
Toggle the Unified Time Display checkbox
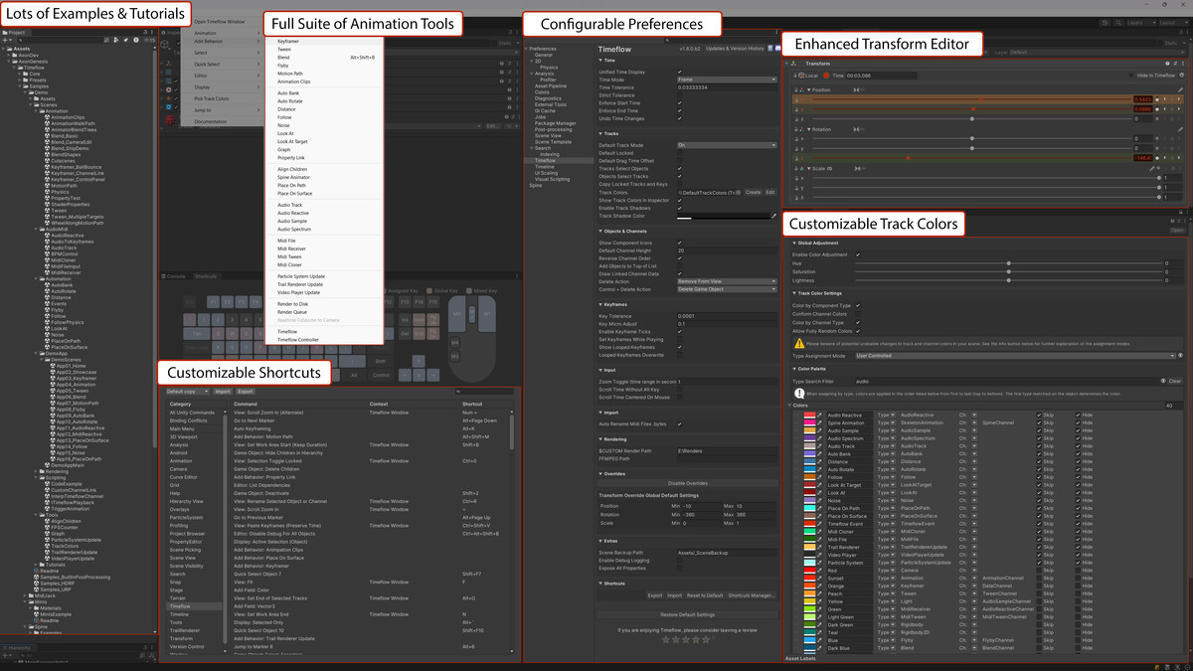coord(680,72)
